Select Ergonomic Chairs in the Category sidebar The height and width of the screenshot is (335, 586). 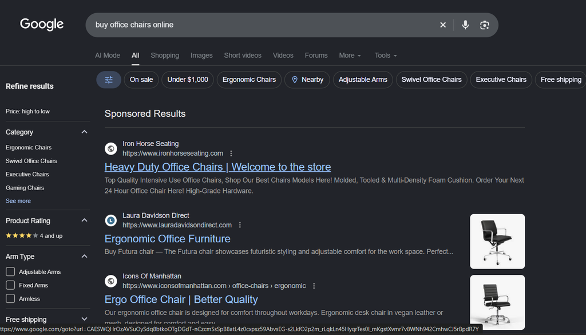(29, 147)
